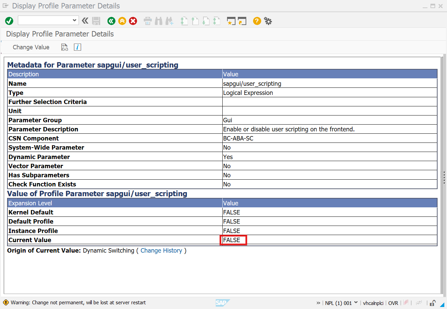Click the Find binoculars icon

(x=159, y=21)
